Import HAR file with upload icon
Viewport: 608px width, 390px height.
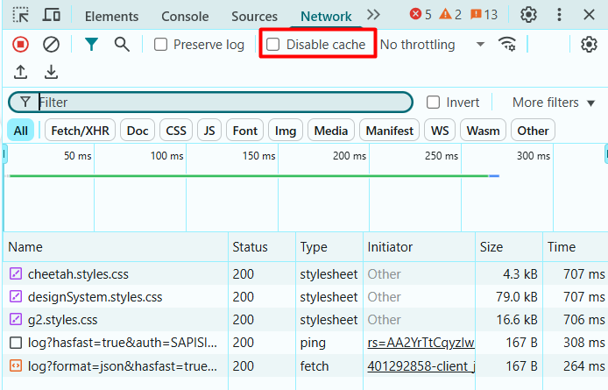pos(20,72)
